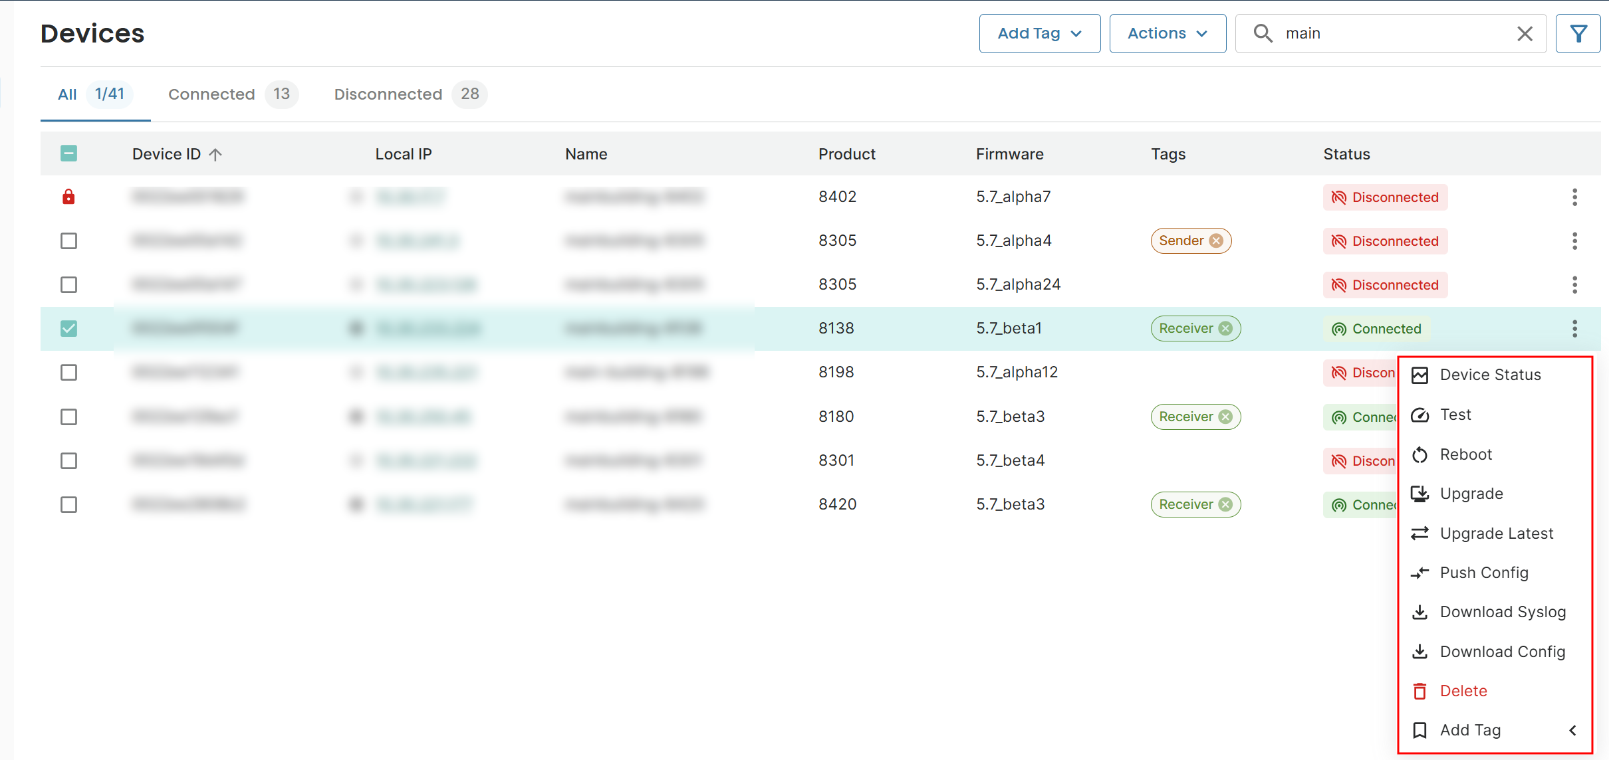The width and height of the screenshot is (1609, 760).
Task: Expand the Actions dropdown button
Action: pyautogui.click(x=1168, y=33)
